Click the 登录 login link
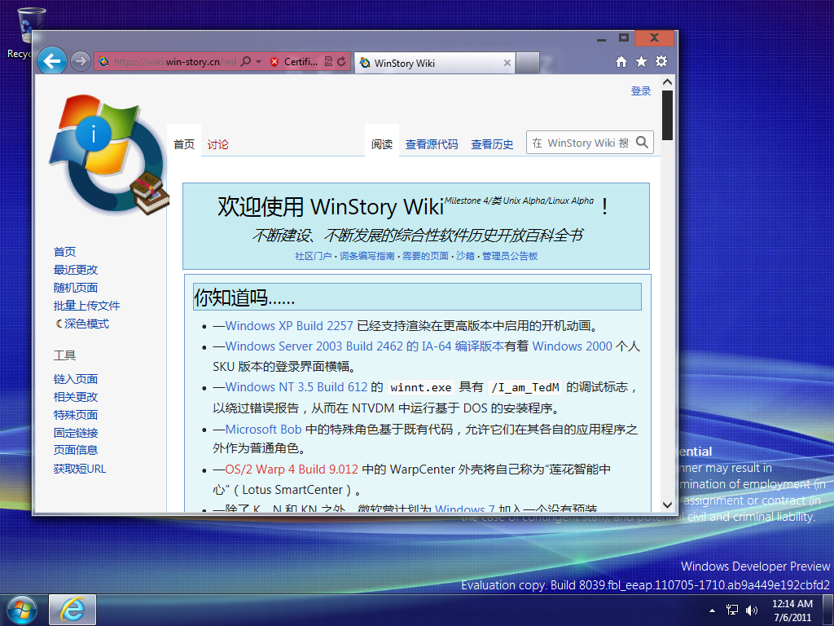The image size is (834, 626). point(641,91)
